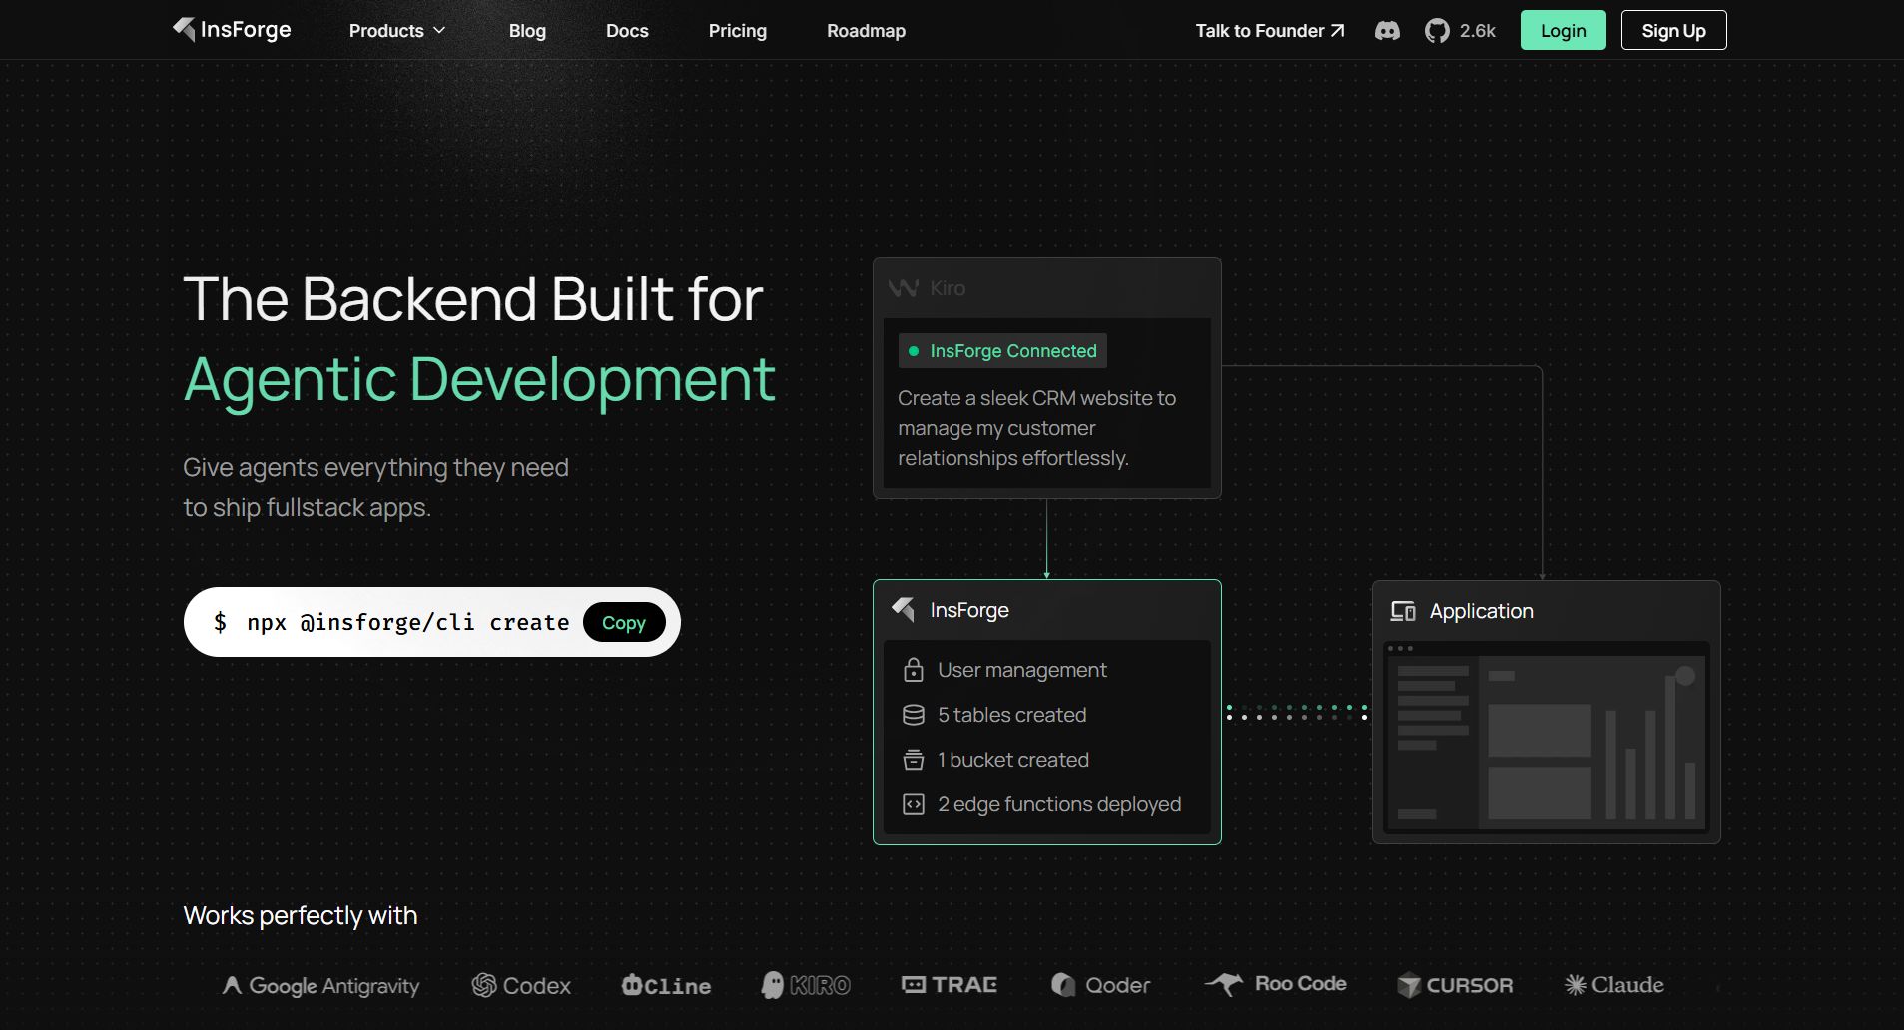Open the GitHub repository icon
1904x1030 pixels.
(x=1437, y=31)
